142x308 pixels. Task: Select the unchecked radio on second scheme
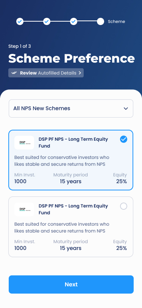[x=123, y=206]
